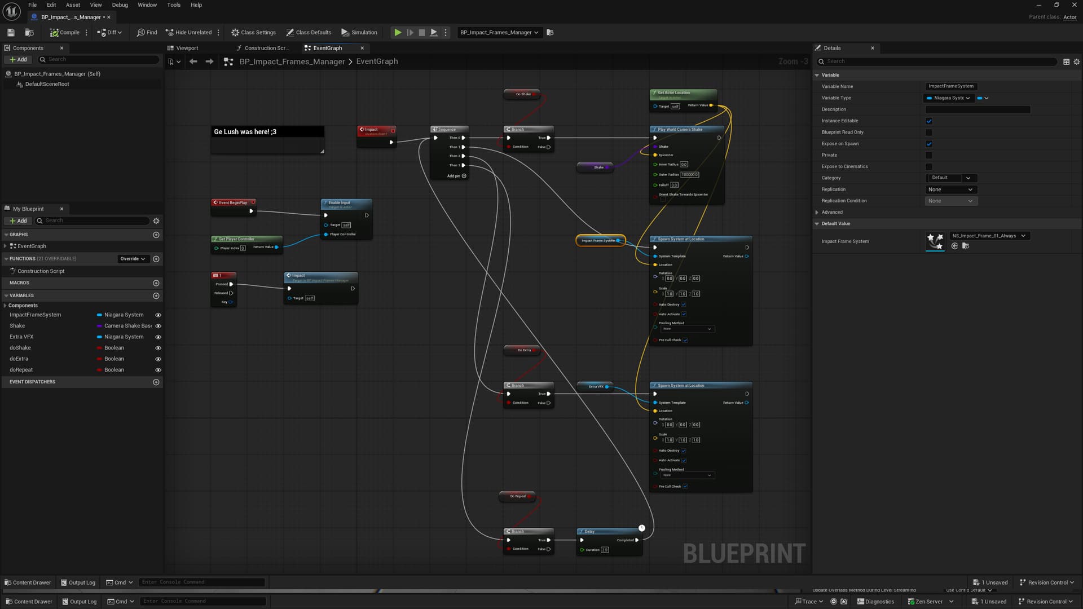Image resolution: width=1083 pixels, height=609 pixels.
Task: Click the Save asset icon in toolbar
Action: pos(11,33)
